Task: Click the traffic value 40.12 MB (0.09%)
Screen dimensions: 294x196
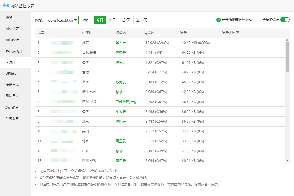Action: 196,43
